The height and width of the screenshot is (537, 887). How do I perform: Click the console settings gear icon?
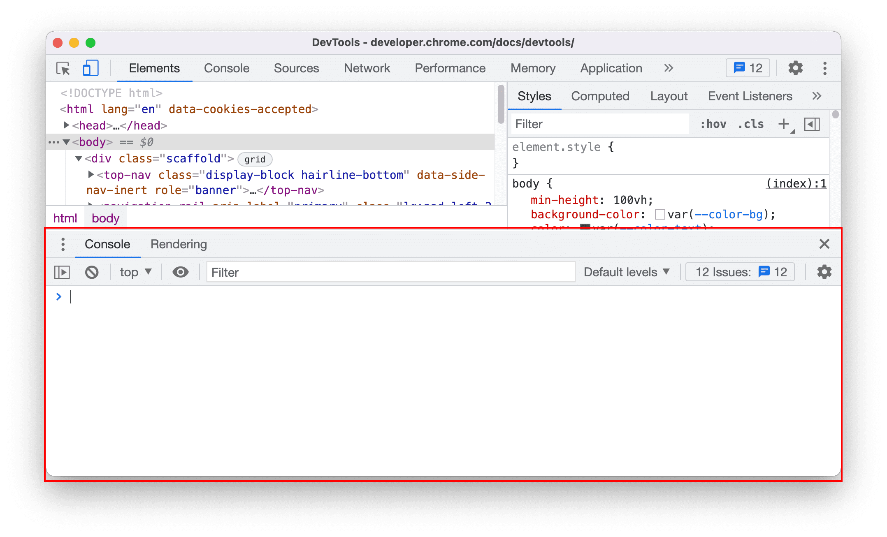825,272
